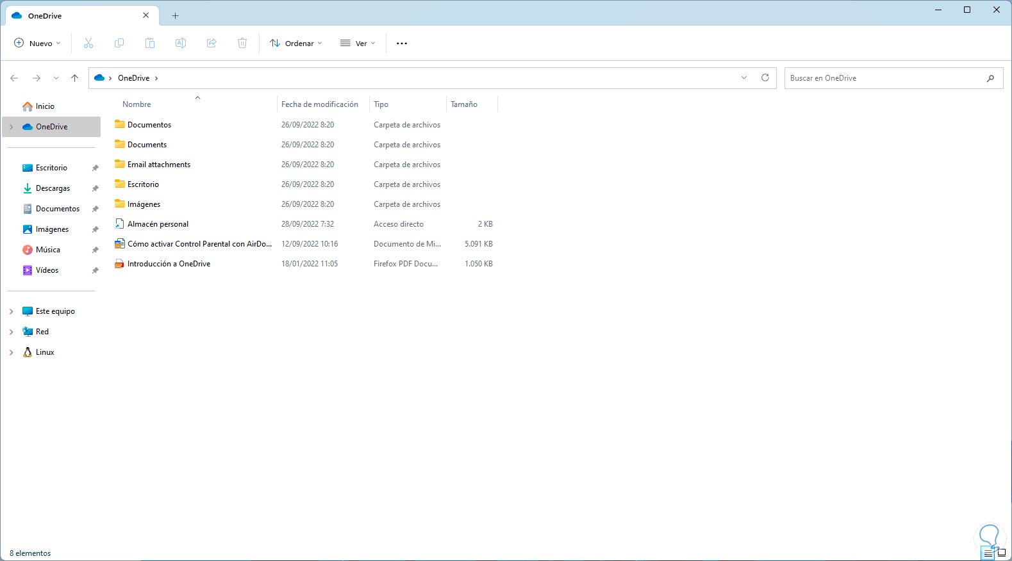The width and height of the screenshot is (1012, 561).
Task: Click the Acceso directo type cell
Action: (x=399, y=224)
